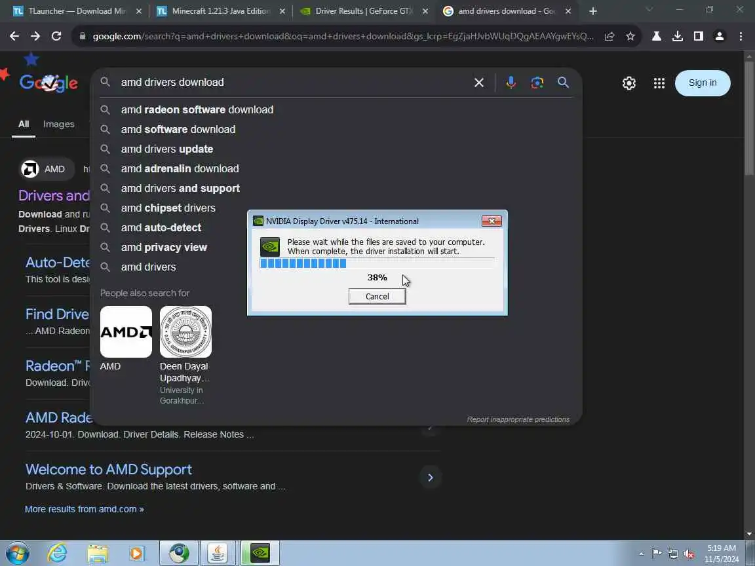Switch to NVIDIA installer taskbar button
This screenshot has height=566, width=755.
(x=260, y=553)
